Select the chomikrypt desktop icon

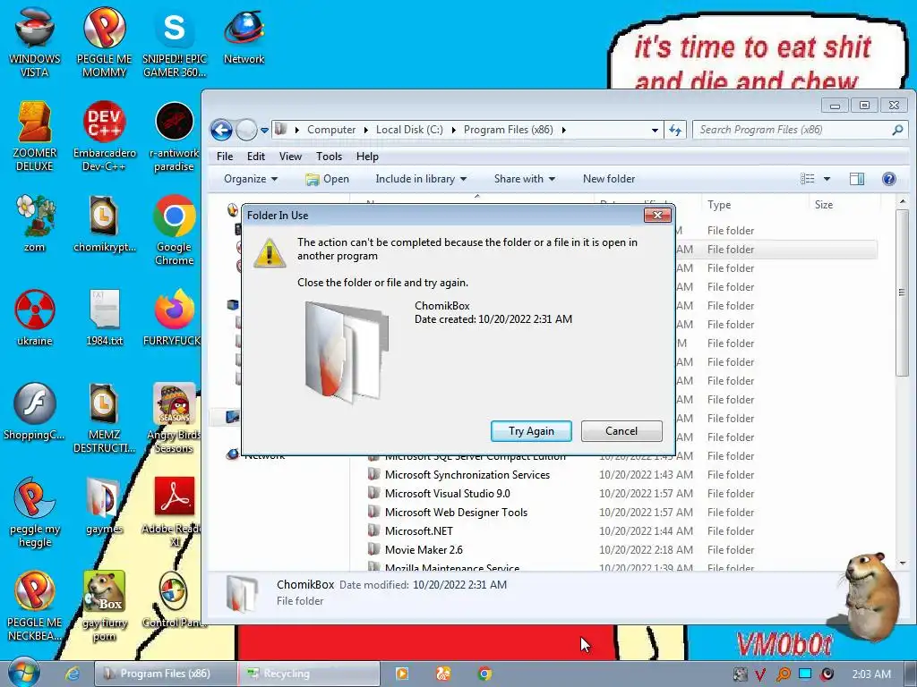104,223
